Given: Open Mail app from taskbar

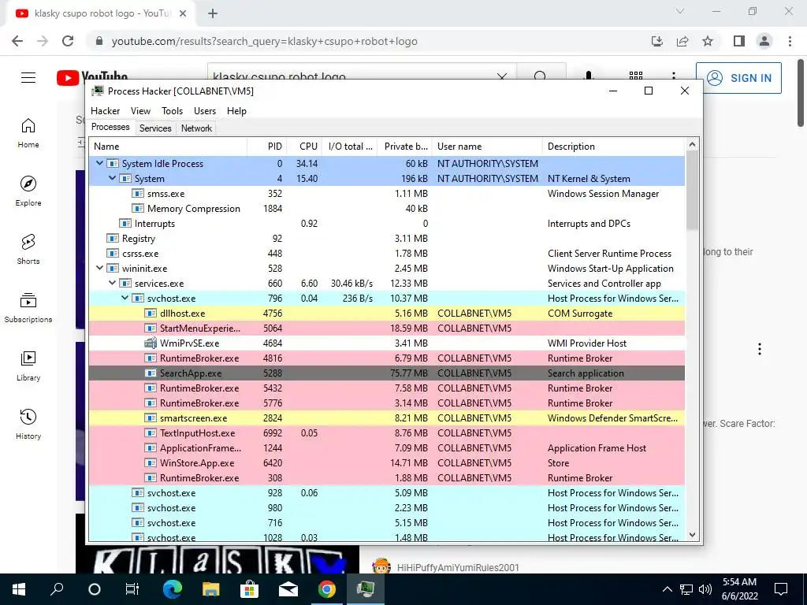Looking at the screenshot, I should 288,589.
